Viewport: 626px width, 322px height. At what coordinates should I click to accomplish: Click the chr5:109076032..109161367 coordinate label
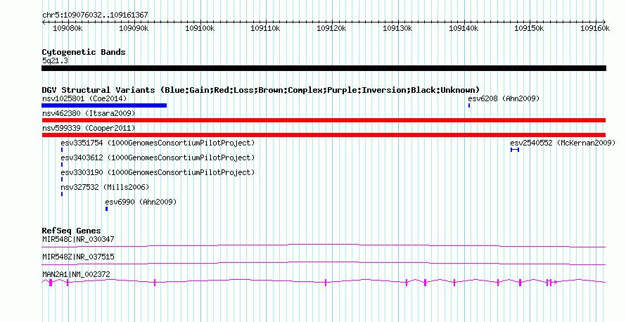tap(95, 15)
